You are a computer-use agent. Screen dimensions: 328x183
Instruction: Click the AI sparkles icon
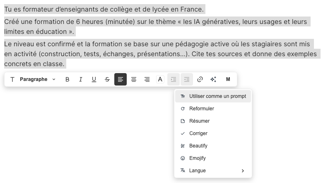213,79
